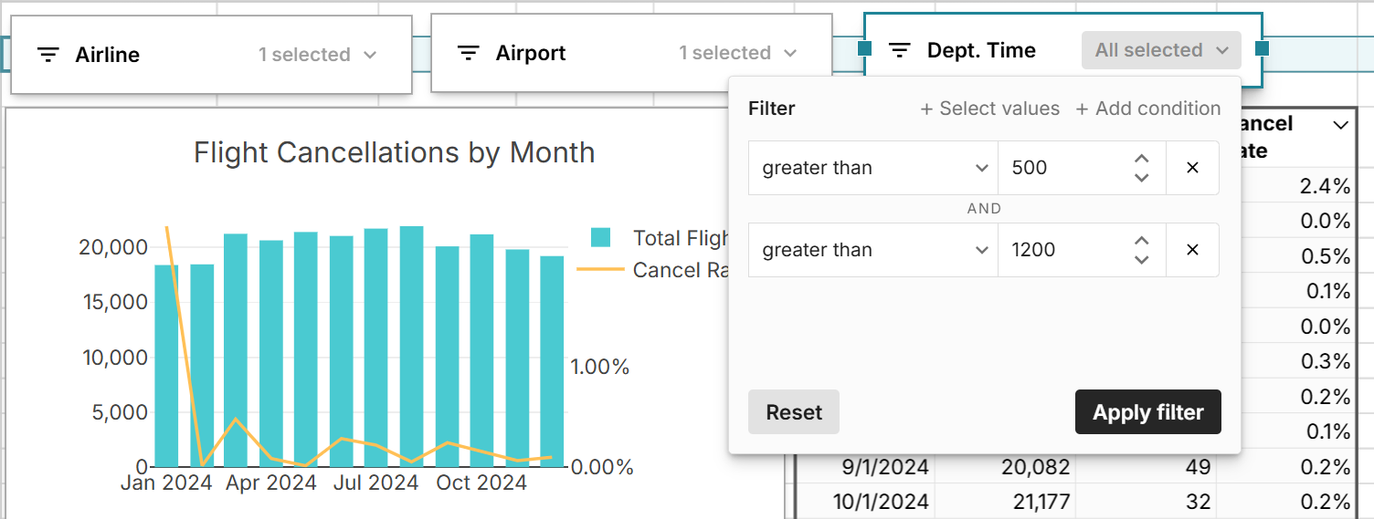Expand Airline '1 selected' dropdown

[x=317, y=55]
